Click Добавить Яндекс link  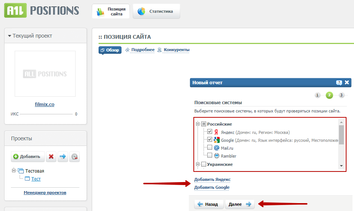click(x=213, y=180)
